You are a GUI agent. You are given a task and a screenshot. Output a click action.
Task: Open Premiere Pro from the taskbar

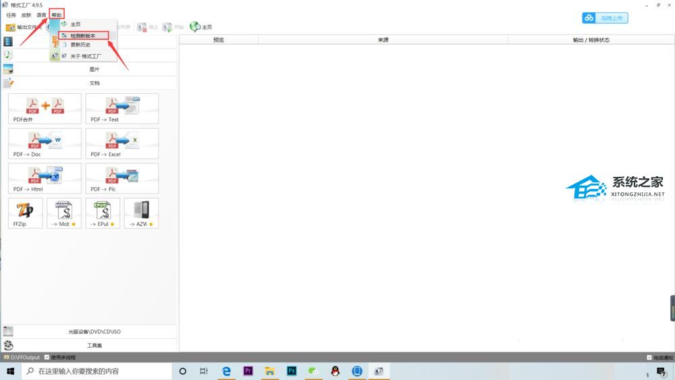[248, 371]
